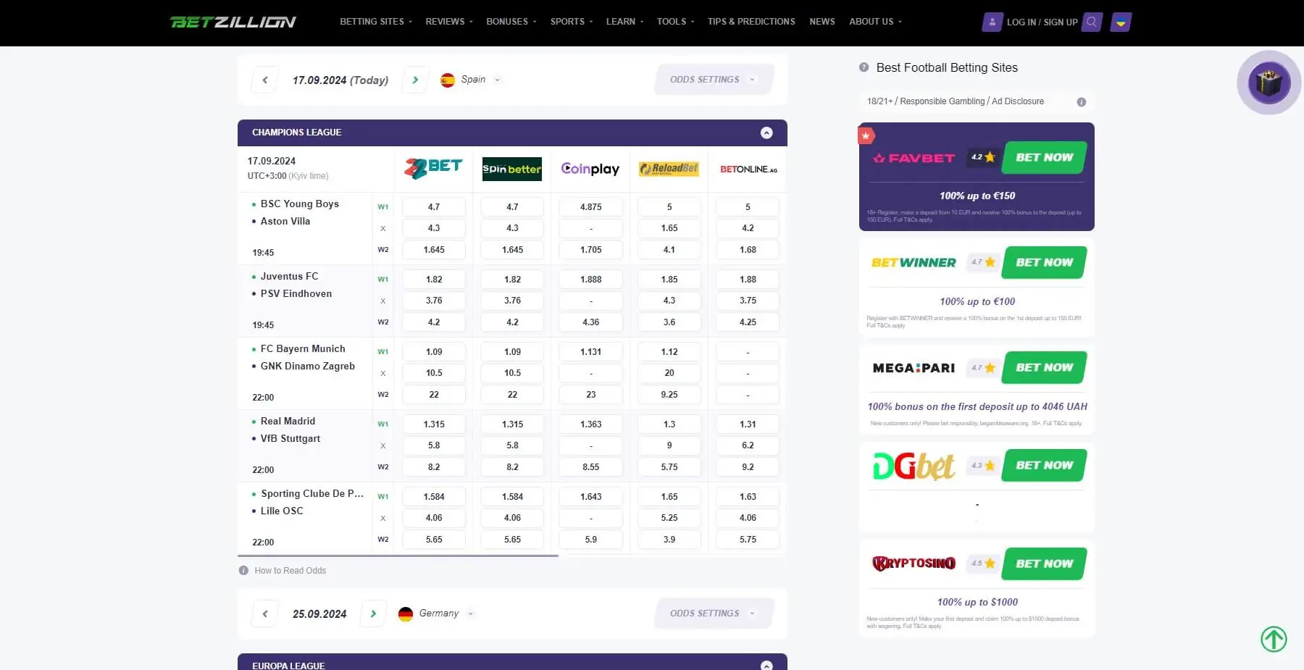
Task: Click the horizontal scrollbar under the odds table
Action: tap(398, 556)
